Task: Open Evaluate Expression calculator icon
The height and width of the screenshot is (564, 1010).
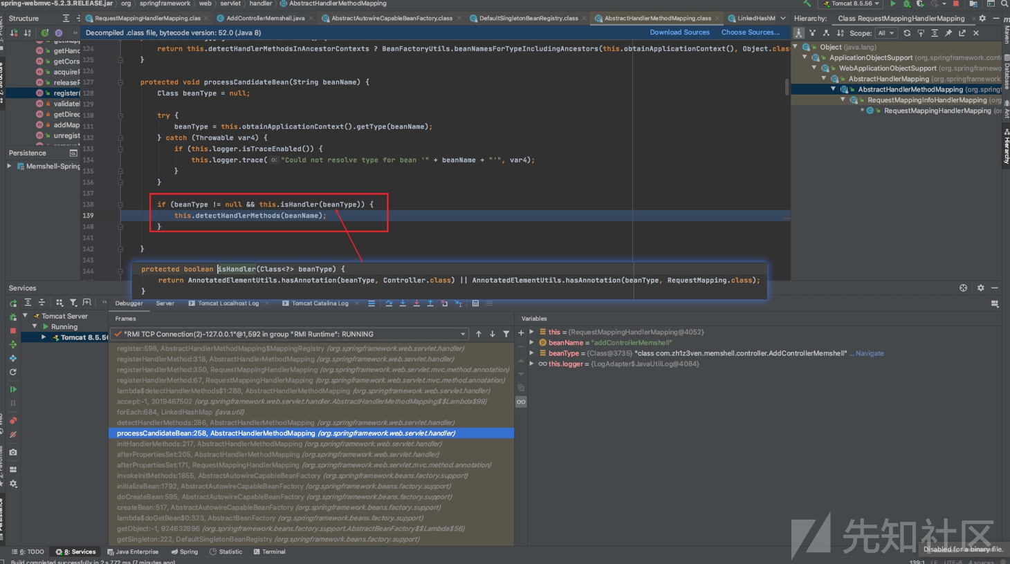Action: pyautogui.click(x=475, y=303)
